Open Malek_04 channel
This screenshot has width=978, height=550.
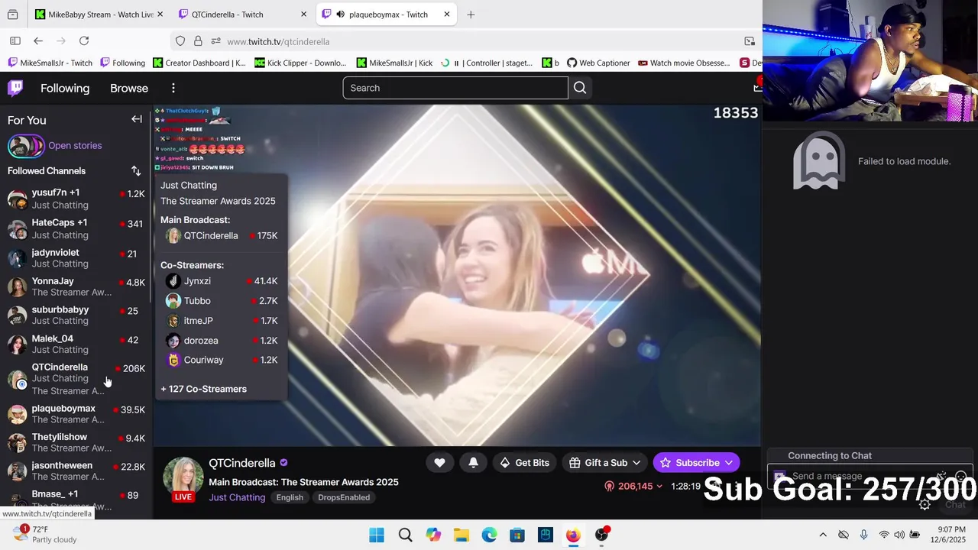click(76, 344)
